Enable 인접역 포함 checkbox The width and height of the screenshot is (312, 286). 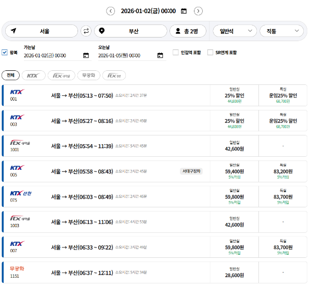tap(176, 53)
